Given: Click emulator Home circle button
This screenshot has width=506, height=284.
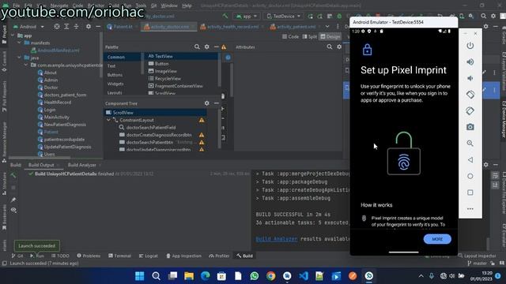Looking at the screenshot, I should [x=470, y=176].
